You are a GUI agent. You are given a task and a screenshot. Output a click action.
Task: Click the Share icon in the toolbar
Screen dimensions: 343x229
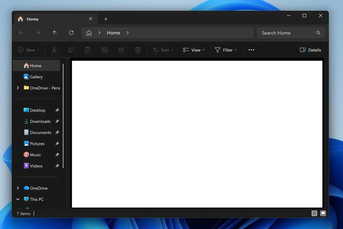(121, 50)
